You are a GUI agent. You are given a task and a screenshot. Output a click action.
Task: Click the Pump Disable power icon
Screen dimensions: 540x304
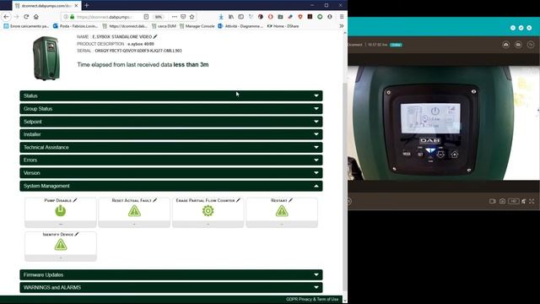[x=60, y=210]
